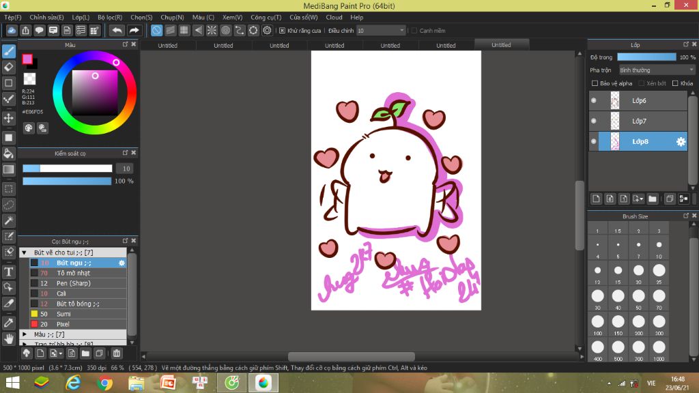
Task: Select the Tô mờ nhạt brush
Action: (x=78, y=273)
